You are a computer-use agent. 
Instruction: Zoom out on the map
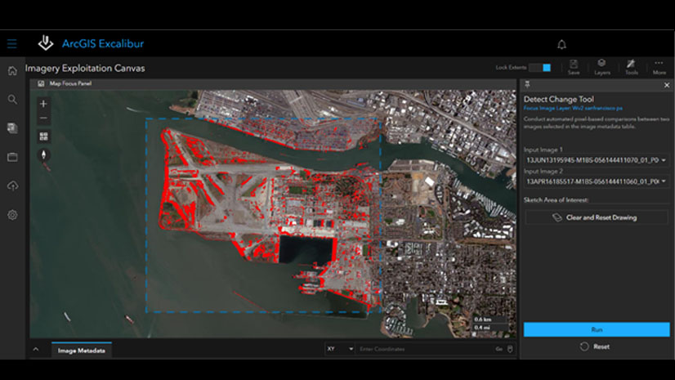coord(43,118)
